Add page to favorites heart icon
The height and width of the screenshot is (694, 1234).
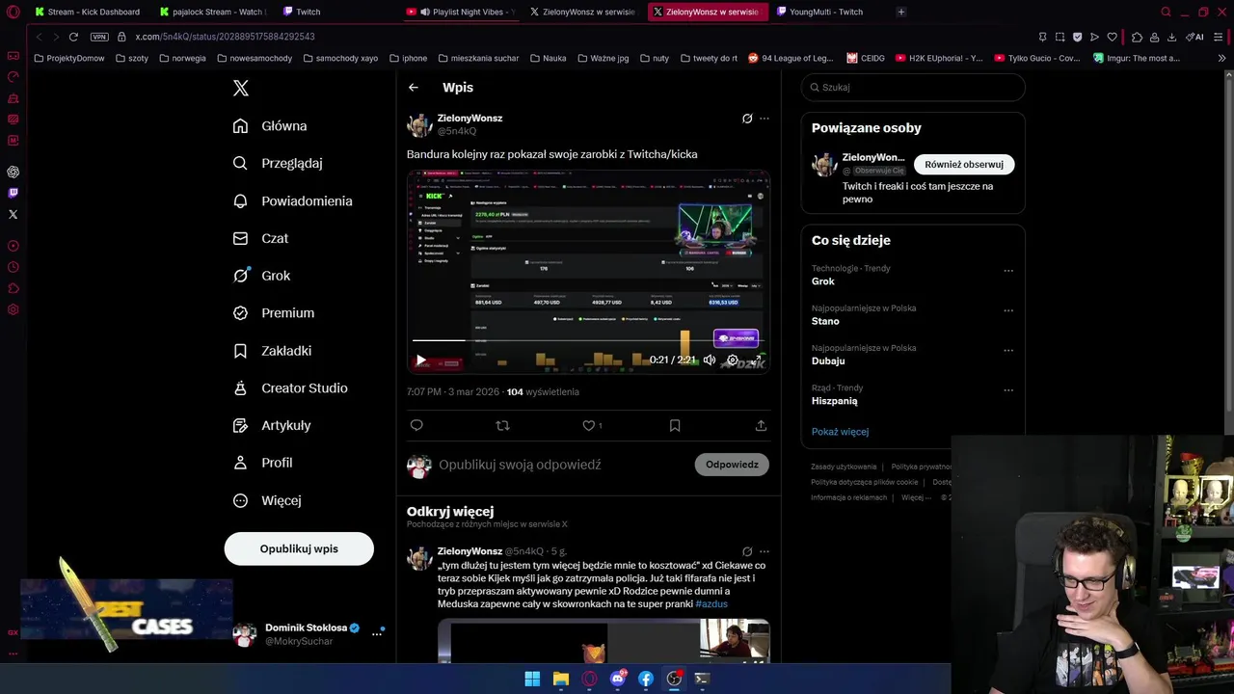point(1112,37)
